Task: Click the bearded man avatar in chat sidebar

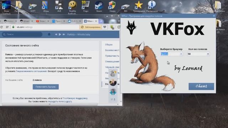Action: tap(113, 82)
